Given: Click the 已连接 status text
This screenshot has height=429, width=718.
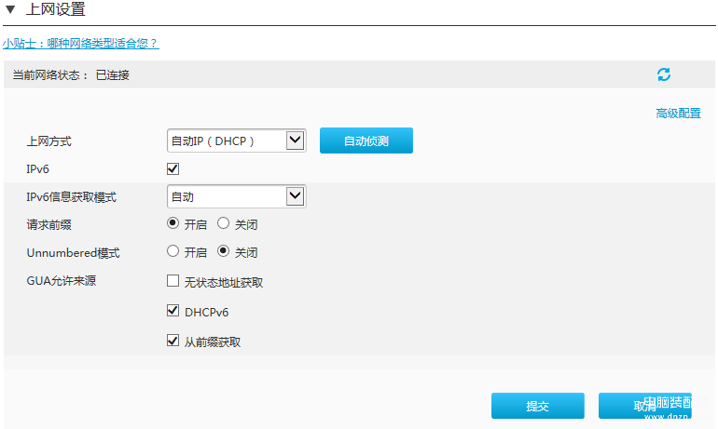Looking at the screenshot, I should (113, 75).
